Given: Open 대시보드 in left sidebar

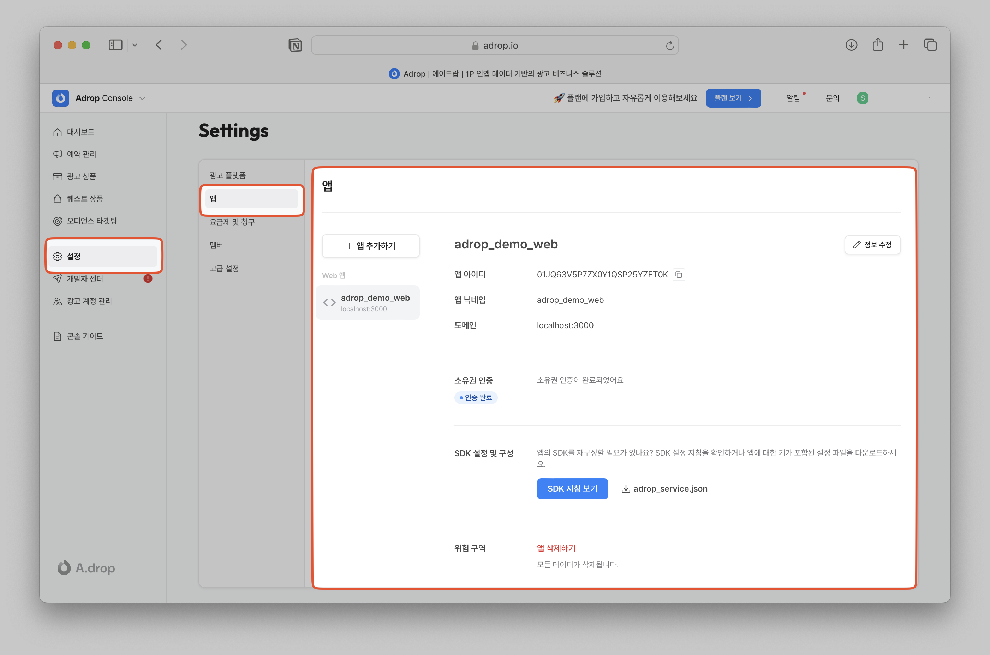Looking at the screenshot, I should 80,132.
